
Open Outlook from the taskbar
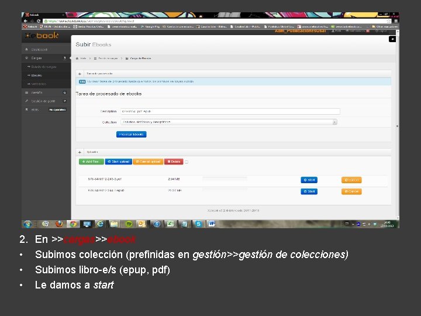coord(142,224)
